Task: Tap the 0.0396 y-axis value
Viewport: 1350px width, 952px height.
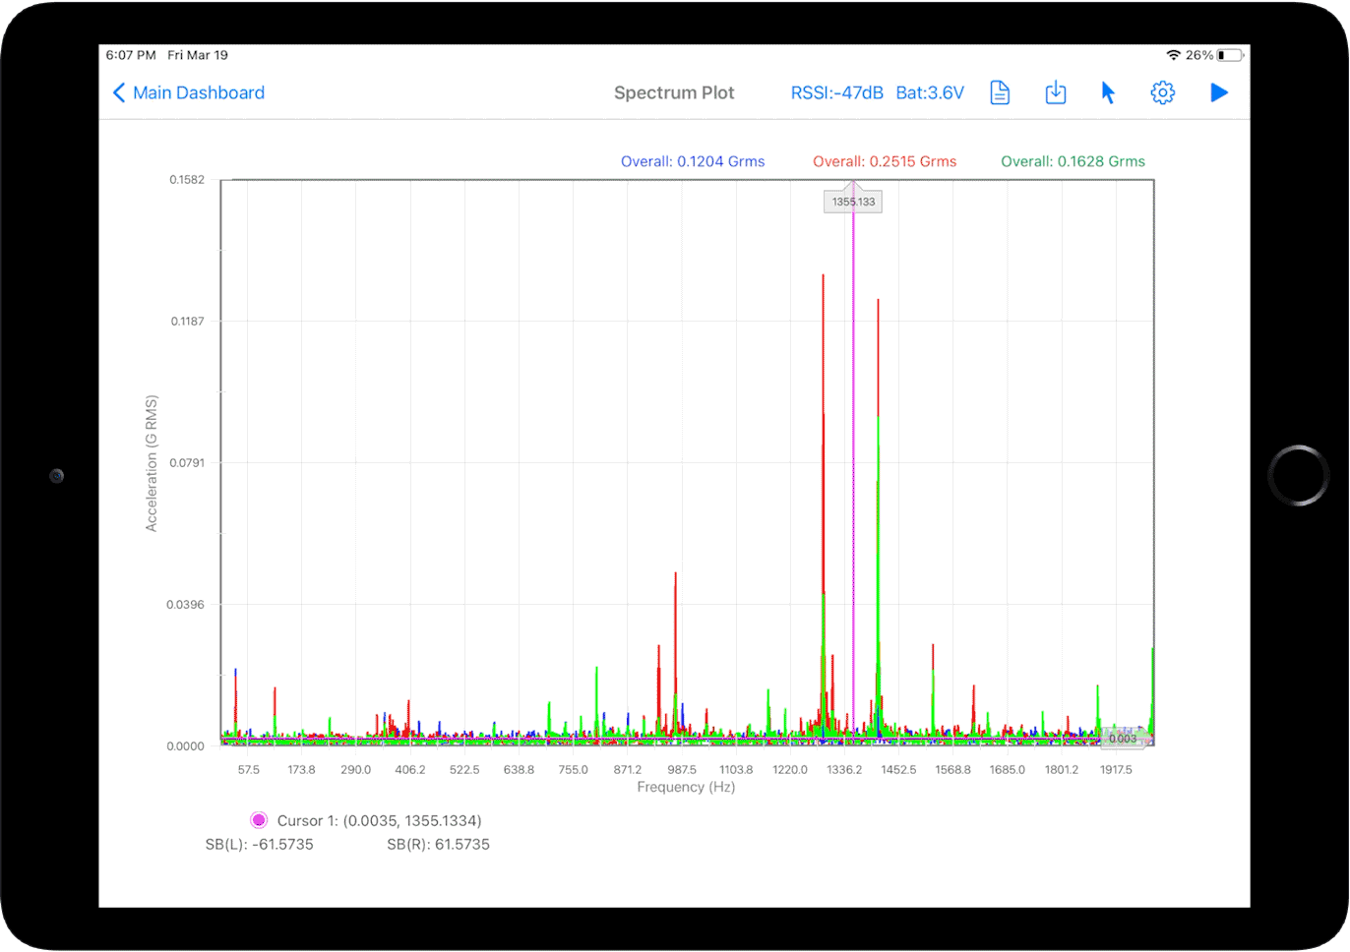Action: click(186, 605)
